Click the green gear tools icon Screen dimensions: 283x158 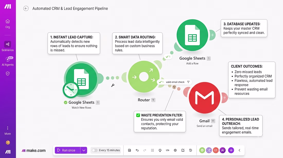tap(202, 150)
